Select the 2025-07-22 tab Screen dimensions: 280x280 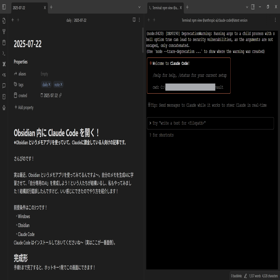[30, 8]
